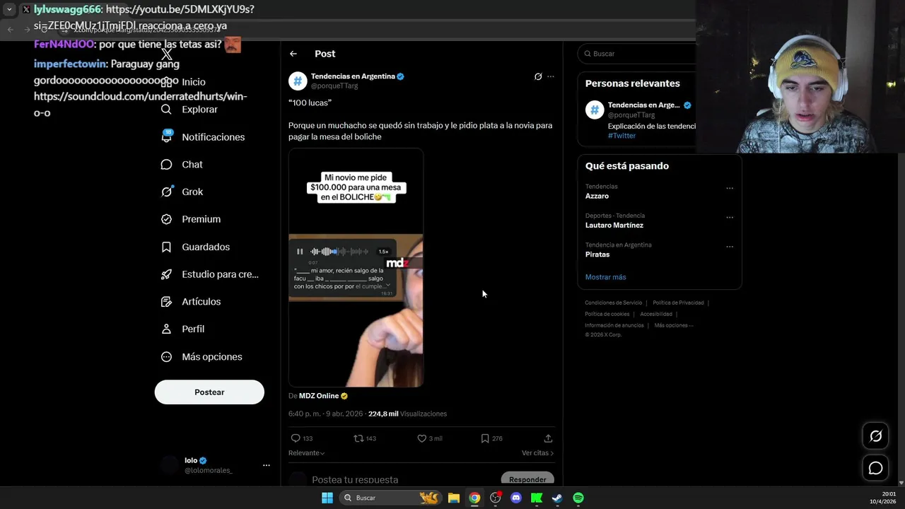Select the Piratas trending topic

(x=597, y=255)
